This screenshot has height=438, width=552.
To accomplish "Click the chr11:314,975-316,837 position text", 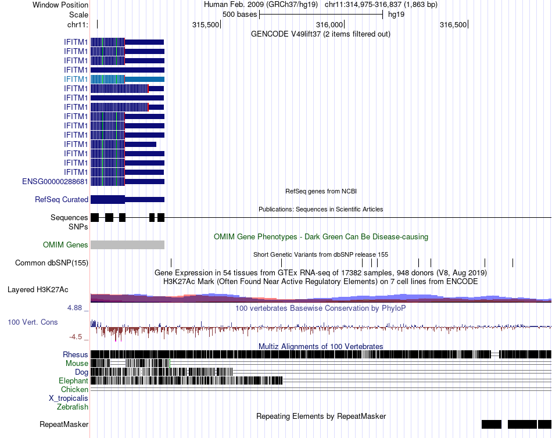I will (x=381, y=5).
